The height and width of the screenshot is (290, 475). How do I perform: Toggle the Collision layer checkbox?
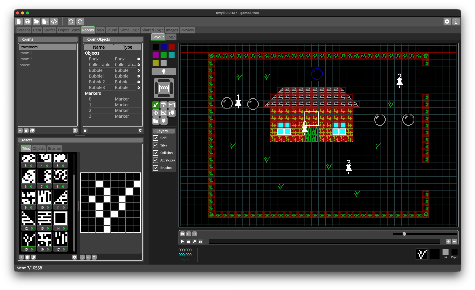[156, 153]
